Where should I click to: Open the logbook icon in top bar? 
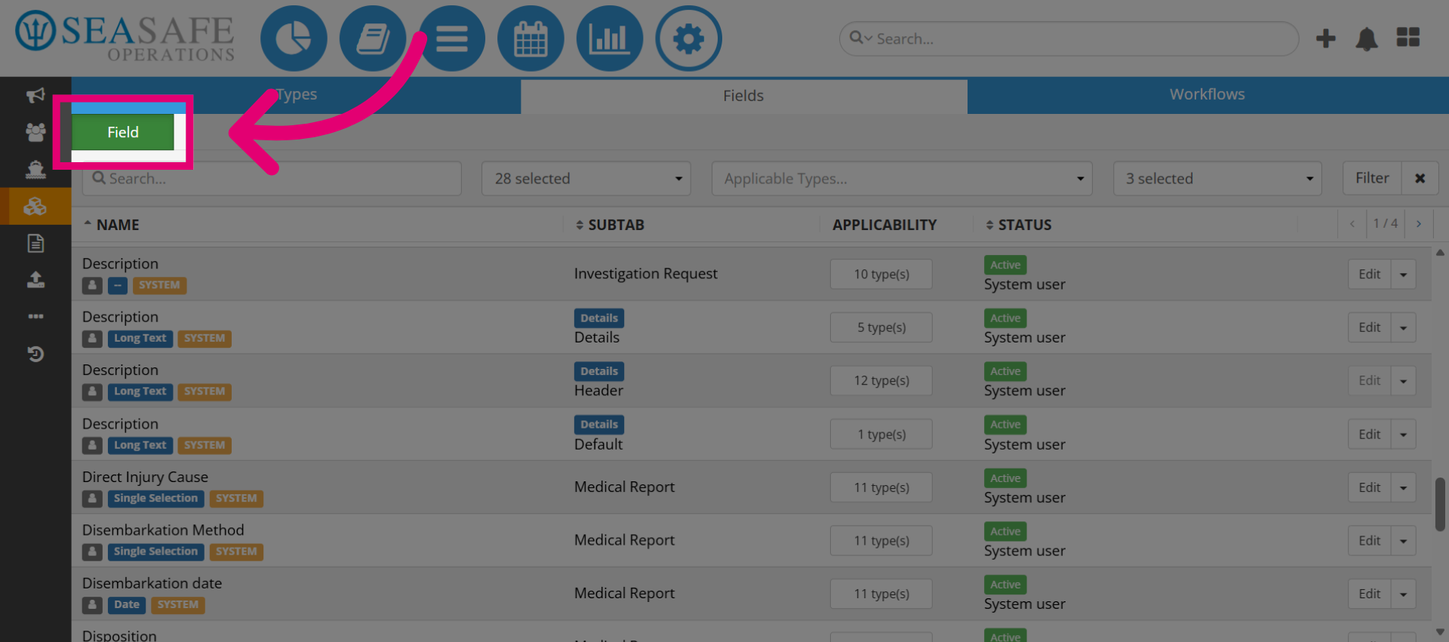(373, 38)
